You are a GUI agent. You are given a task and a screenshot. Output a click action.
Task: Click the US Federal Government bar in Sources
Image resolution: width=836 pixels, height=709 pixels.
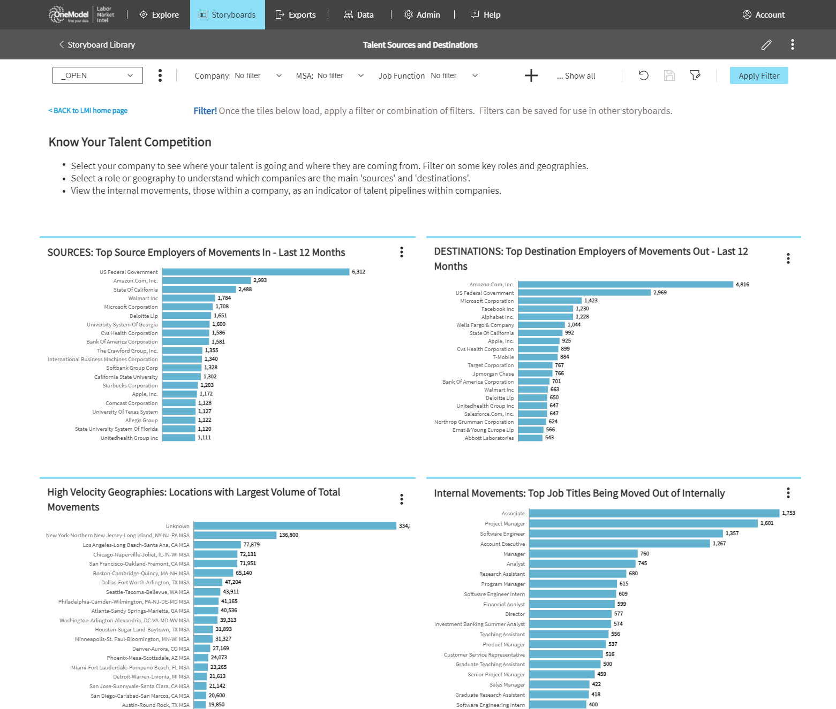256,272
